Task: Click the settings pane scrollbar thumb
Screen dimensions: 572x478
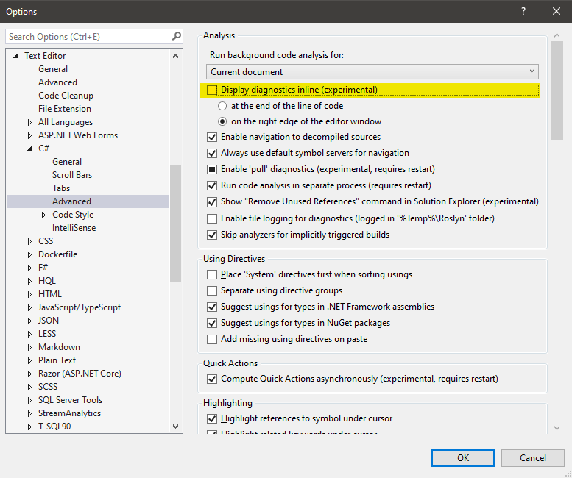Action: pyautogui.click(x=557, y=90)
